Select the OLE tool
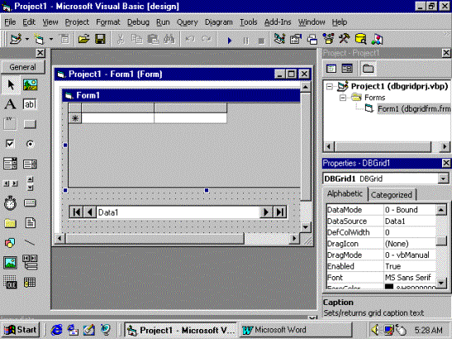The height and width of the screenshot is (339, 452). tap(11, 283)
